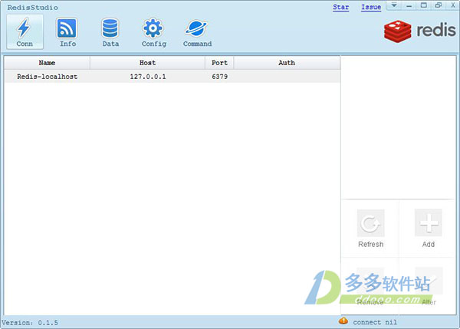The image size is (460, 329).
Task: Open the Config gear section
Action: [x=153, y=31]
